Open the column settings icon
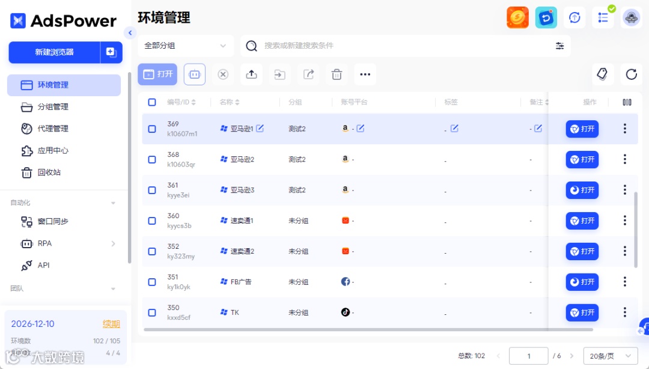The image size is (649, 369). (x=627, y=102)
